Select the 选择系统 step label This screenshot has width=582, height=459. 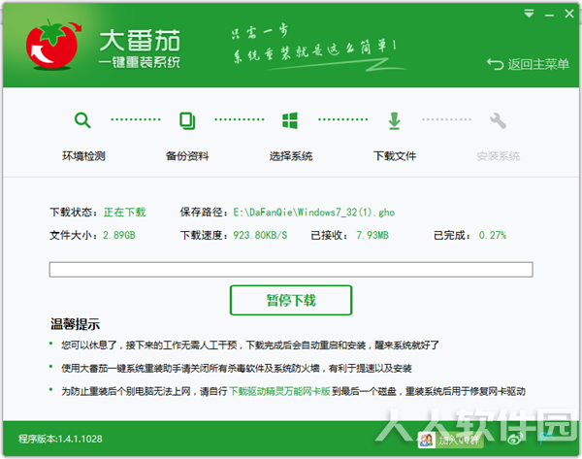pyautogui.click(x=291, y=156)
